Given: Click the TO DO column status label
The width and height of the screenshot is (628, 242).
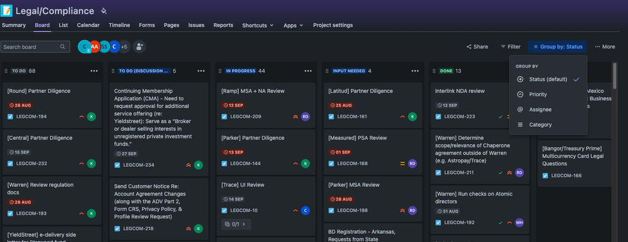Looking at the screenshot, I should point(19,71).
